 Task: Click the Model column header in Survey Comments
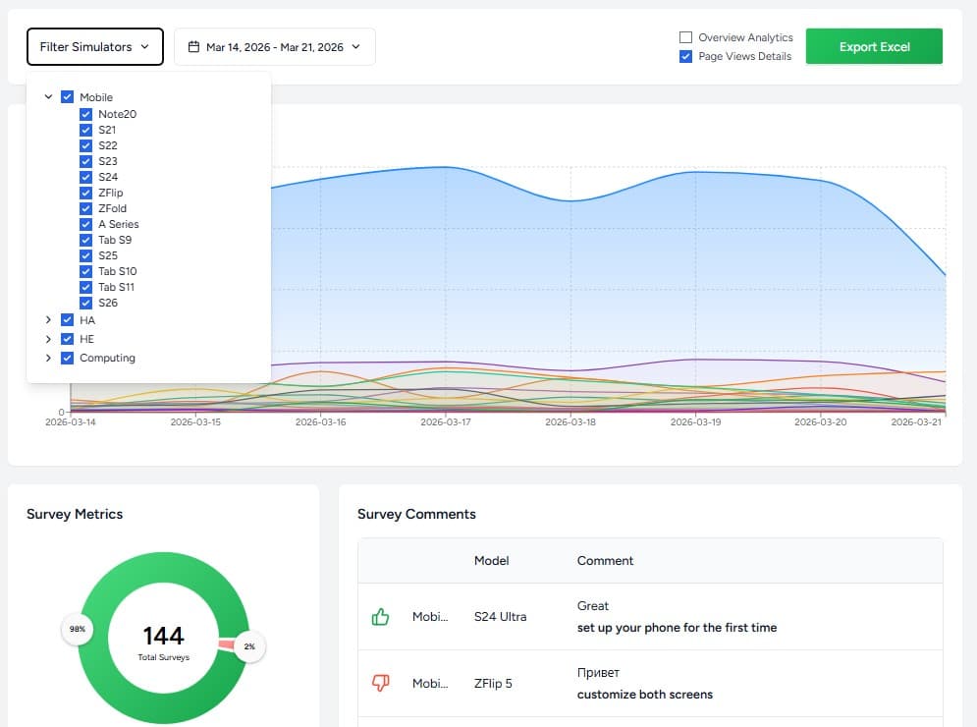pos(491,561)
